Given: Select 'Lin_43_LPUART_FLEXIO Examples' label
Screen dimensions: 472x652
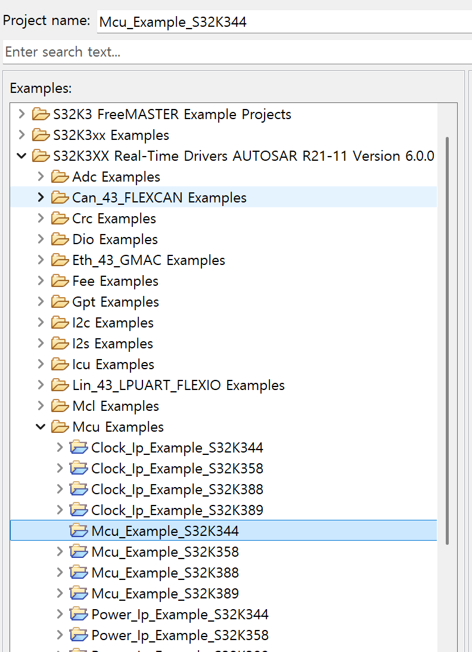Looking at the screenshot, I should 179,385.
